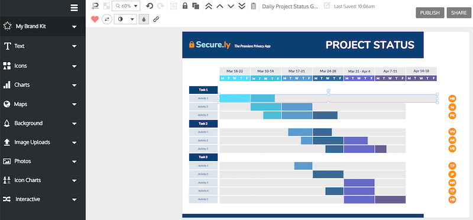
Task: Bring selection to front
Action: coord(209,6)
